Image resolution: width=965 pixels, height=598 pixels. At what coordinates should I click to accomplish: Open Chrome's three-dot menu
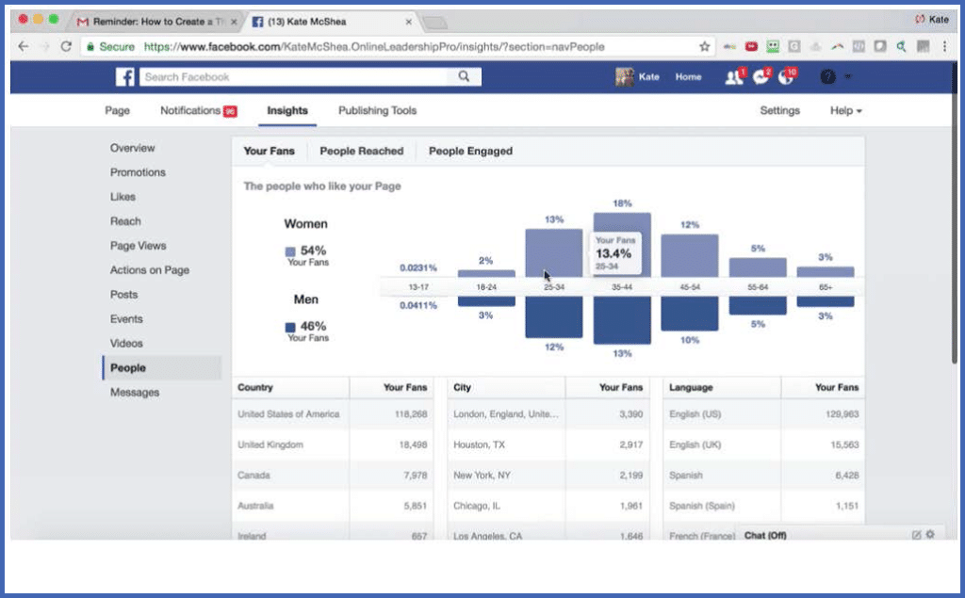pyautogui.click(x=944, y=46)
